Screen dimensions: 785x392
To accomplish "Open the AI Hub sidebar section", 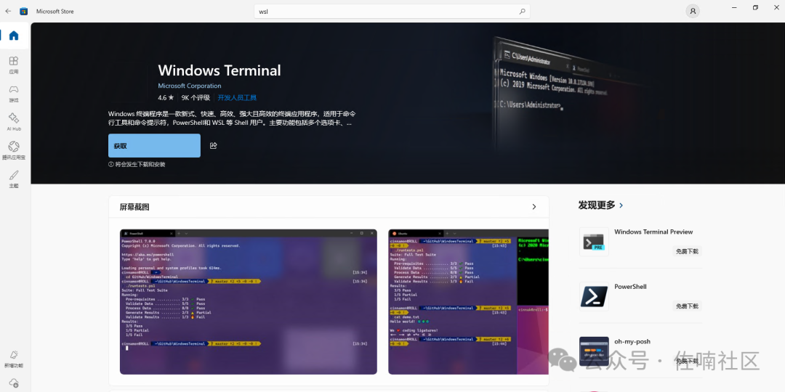I will [14, 122].
